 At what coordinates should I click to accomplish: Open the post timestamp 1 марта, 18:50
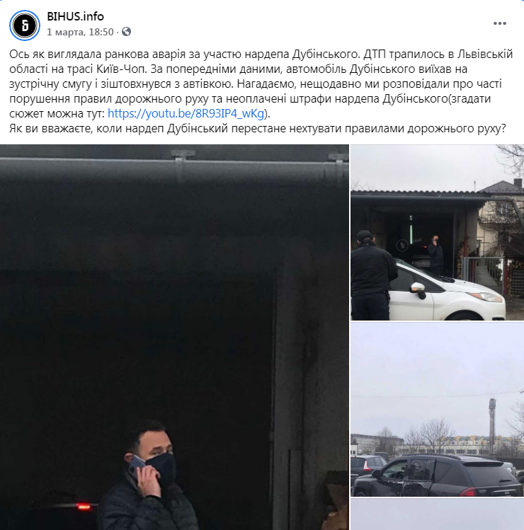(x=80, y=32)
